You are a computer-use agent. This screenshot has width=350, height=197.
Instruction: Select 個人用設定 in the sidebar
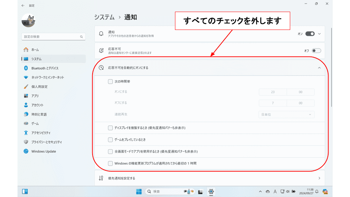click(x=39, y=87)
